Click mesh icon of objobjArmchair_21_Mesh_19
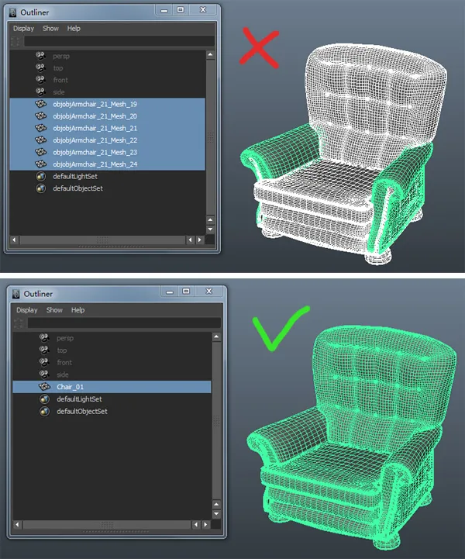 click(x=40, y=104)
